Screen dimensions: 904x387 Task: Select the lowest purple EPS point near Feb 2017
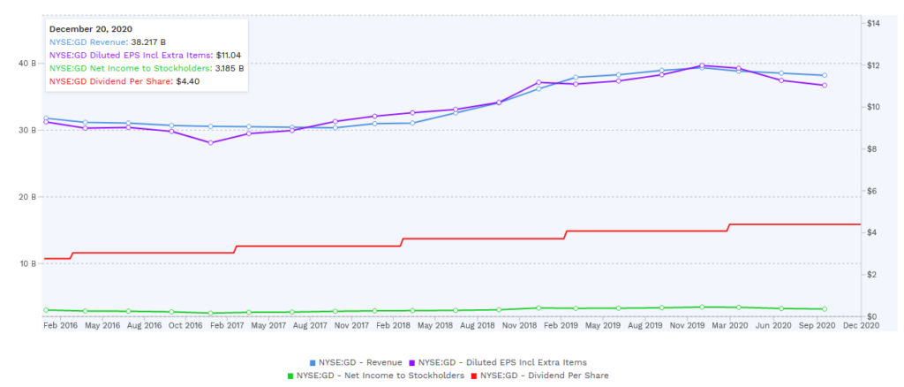[x=210, y=142]
